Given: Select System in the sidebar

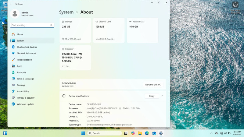Looking at the screenshot, I should [32, 41].
